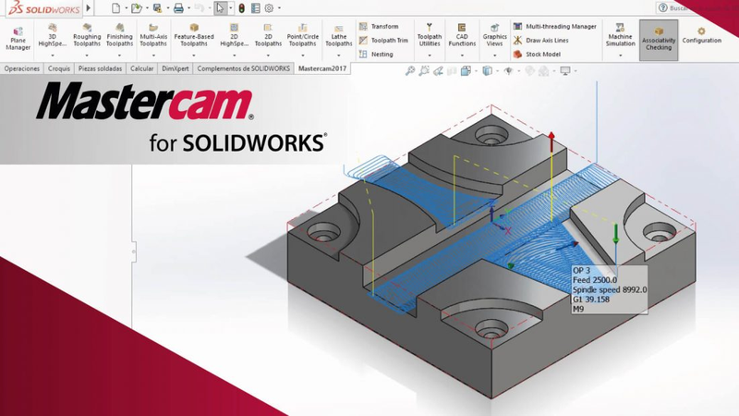Click the Toolpath Utilities icon
739x416 pixels.
(x=430, y=28)
